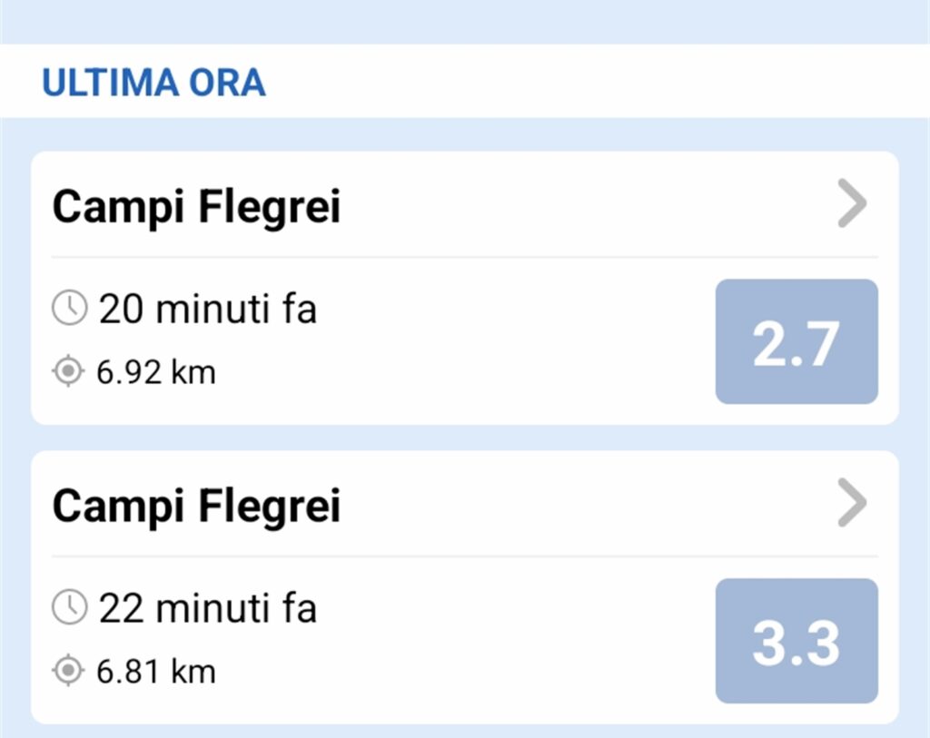Tap the '22 minuti fa' timestamp

click(207, 607)
